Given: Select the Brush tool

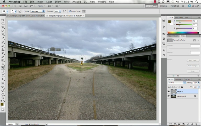Looking at the screenshot, I should [x=3, y=46].
